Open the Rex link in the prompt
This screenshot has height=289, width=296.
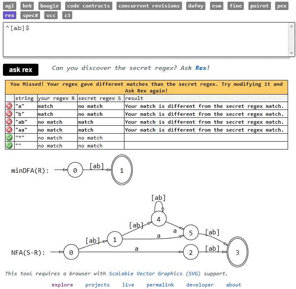pyautogui.click(x=201, y=68)
